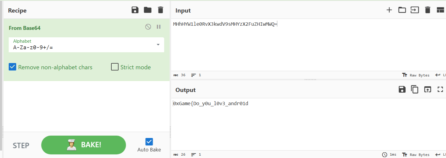Copy output to clipboard

415,89
